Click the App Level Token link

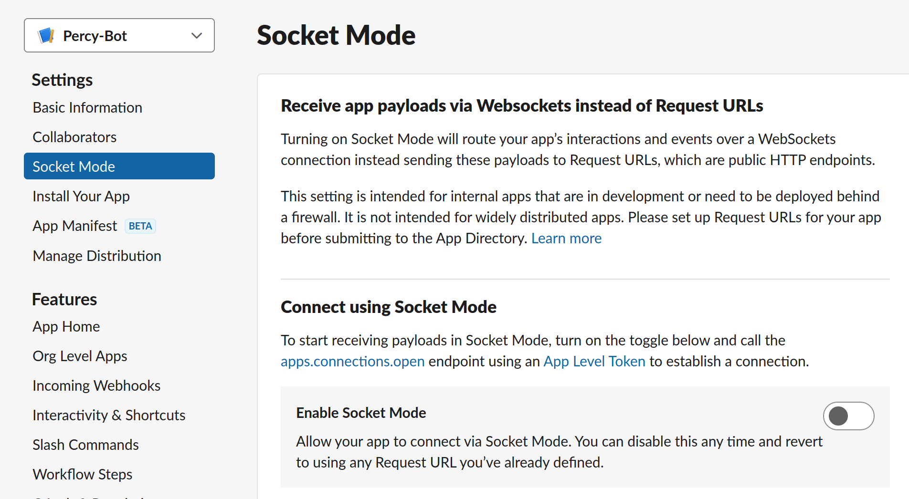[594, 361]
